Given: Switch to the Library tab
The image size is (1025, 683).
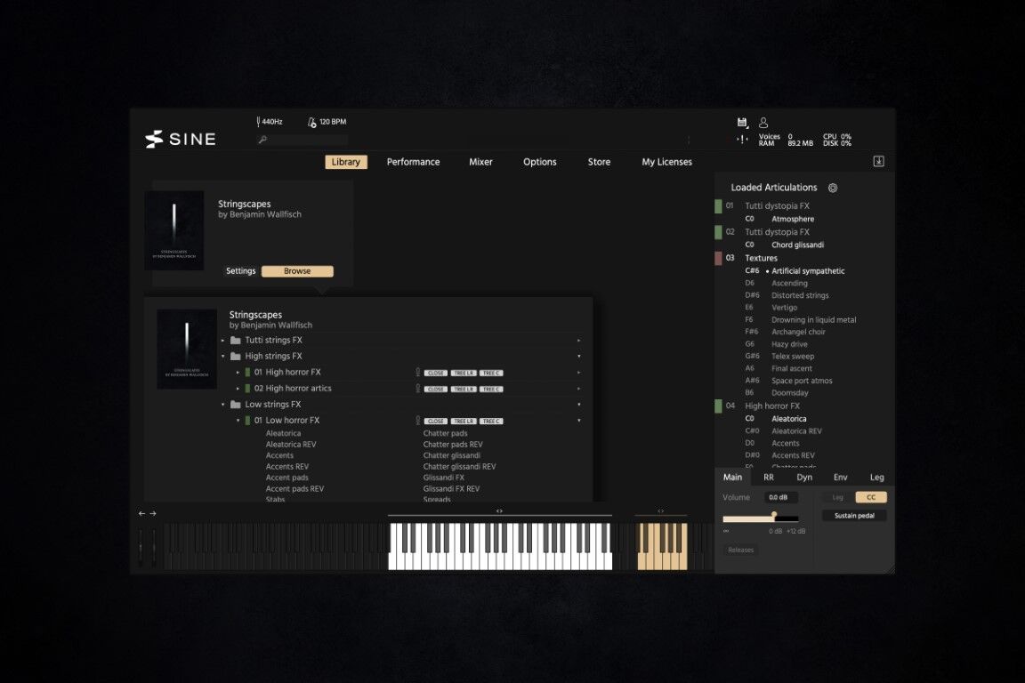Looking at the screenshot, I should tap(346, 162).
